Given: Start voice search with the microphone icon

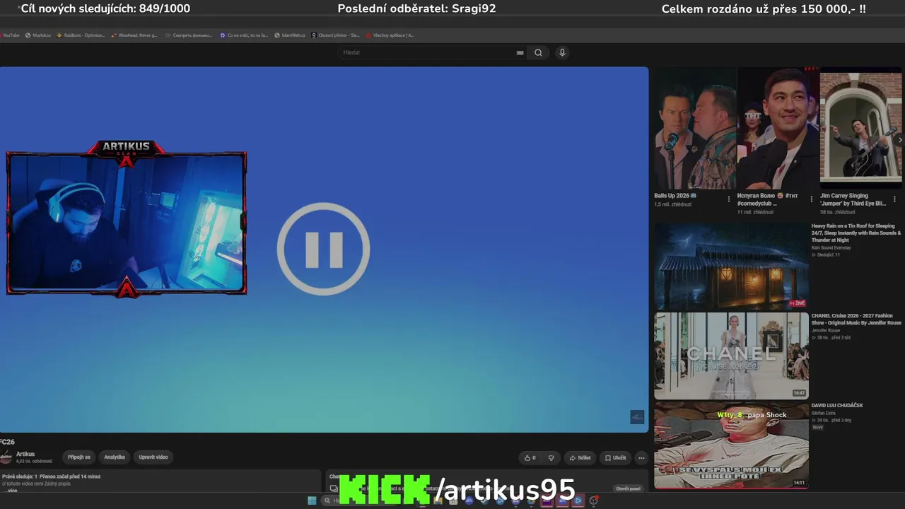Looking at the screenshot, I should (x=562, y=53).
